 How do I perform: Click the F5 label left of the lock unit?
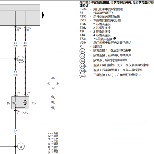coord(8,103)
